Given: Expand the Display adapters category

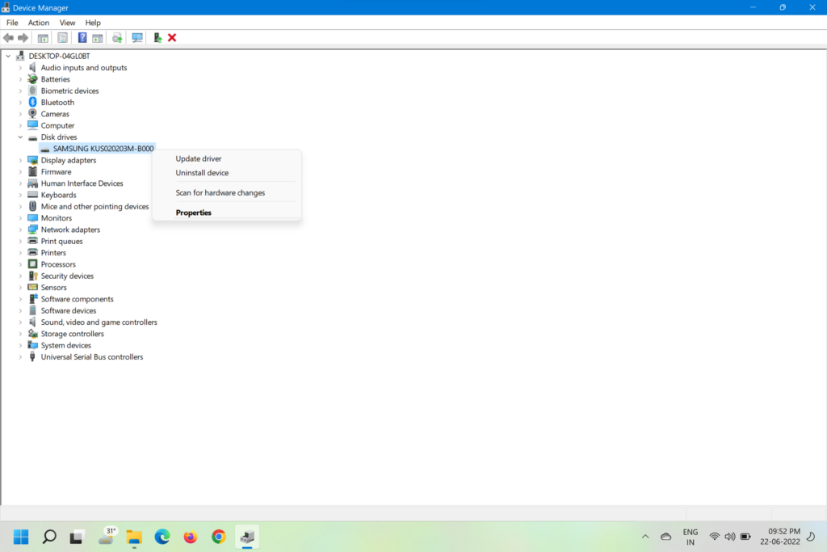Looking at the screenshot, I should [x=21, y=160].
